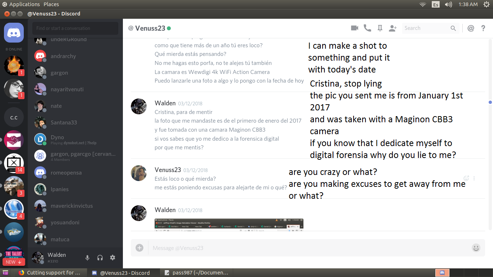The image size is (493, 277).
Task: Open the glasses-girl avatar server
Action: (x=14, y=89)
